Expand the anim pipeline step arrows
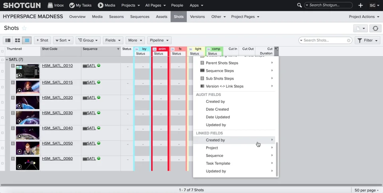The image size is (383, 193). coord(155,49)
